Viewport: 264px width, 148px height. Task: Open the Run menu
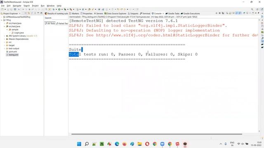pyautogui.click(x=42, y=6)
